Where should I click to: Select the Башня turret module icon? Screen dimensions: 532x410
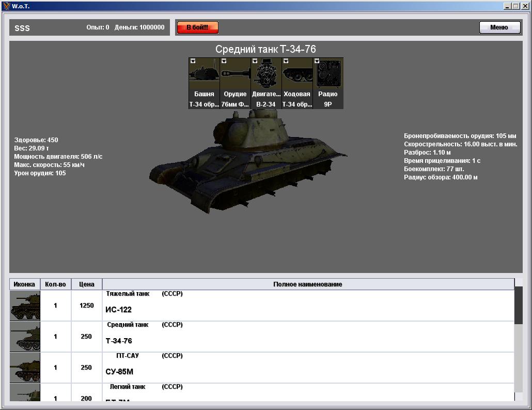204,73
